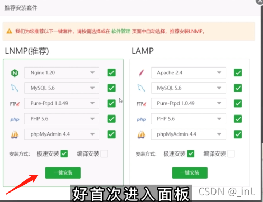263x202 pixels.
Task: Open LAMP Pure-Ftpd 1.0.49 dropdown
Action: [x=189, y=103]
